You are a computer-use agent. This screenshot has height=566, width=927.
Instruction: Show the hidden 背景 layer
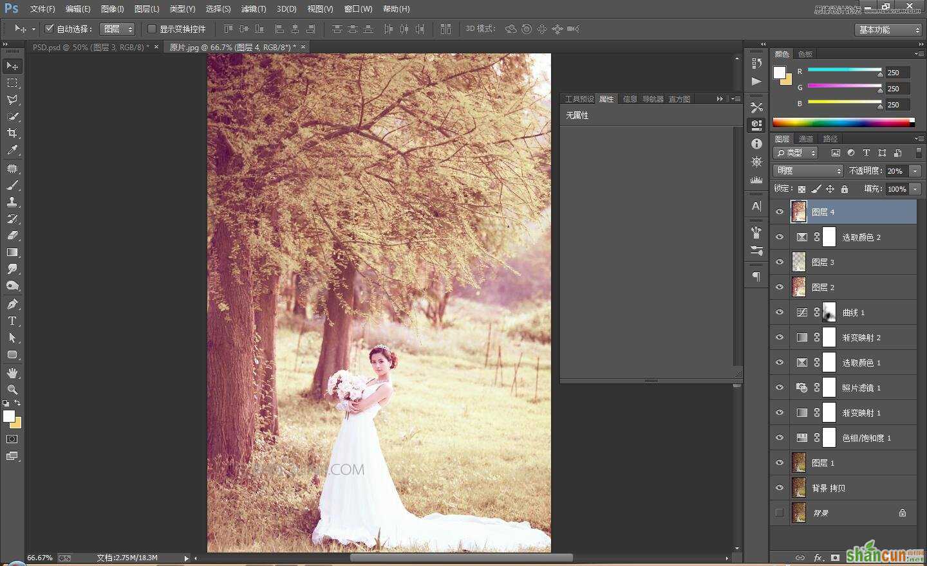click(780, 513)
